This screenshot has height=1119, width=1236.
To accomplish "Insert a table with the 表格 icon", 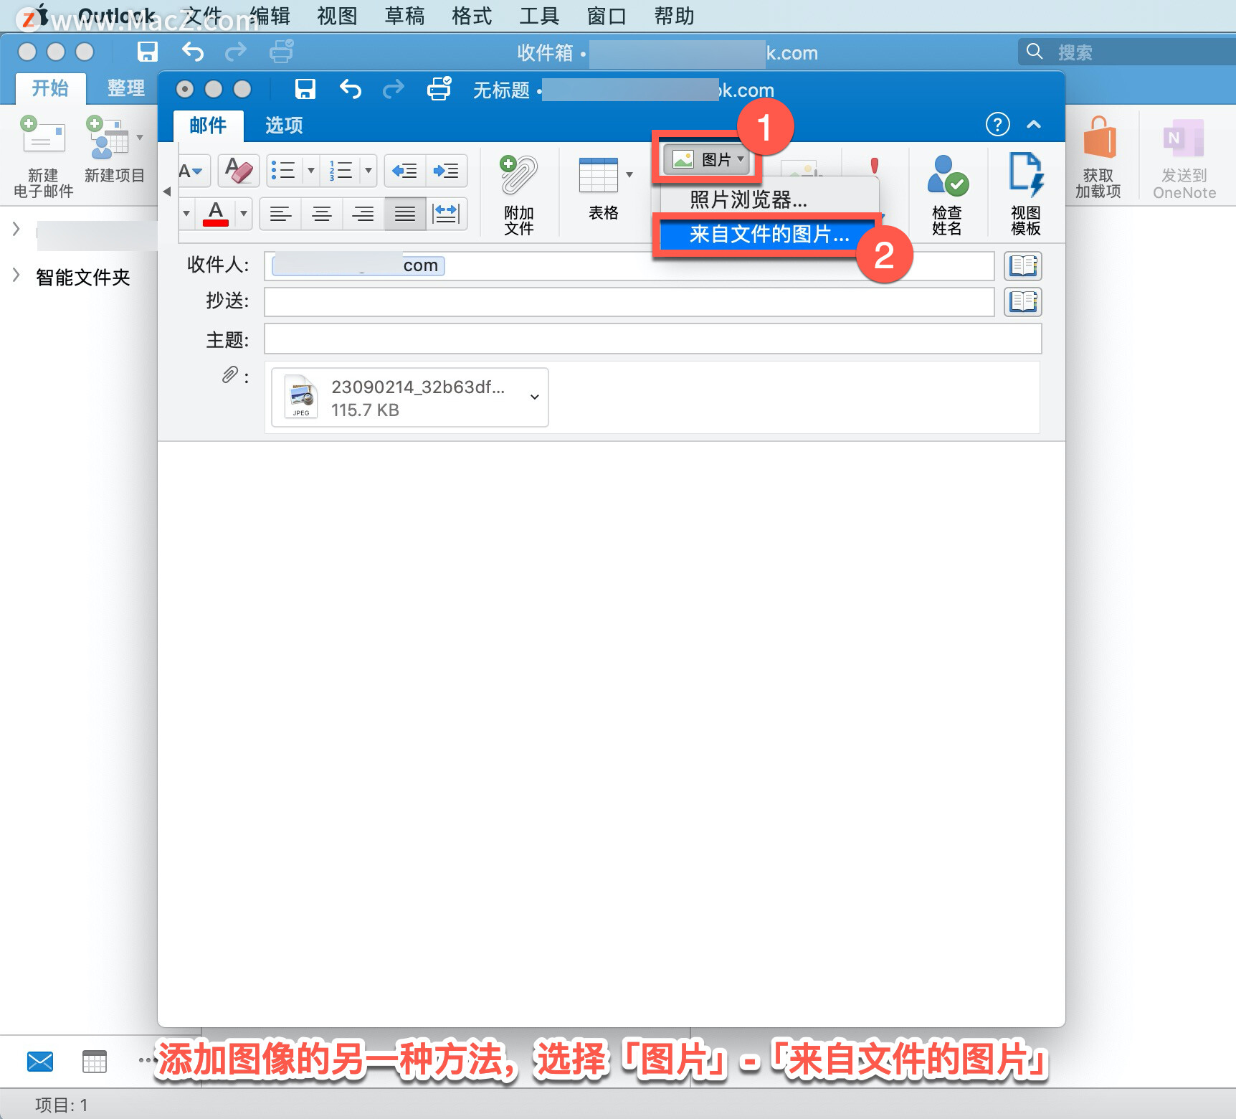I will coord(598,175).
